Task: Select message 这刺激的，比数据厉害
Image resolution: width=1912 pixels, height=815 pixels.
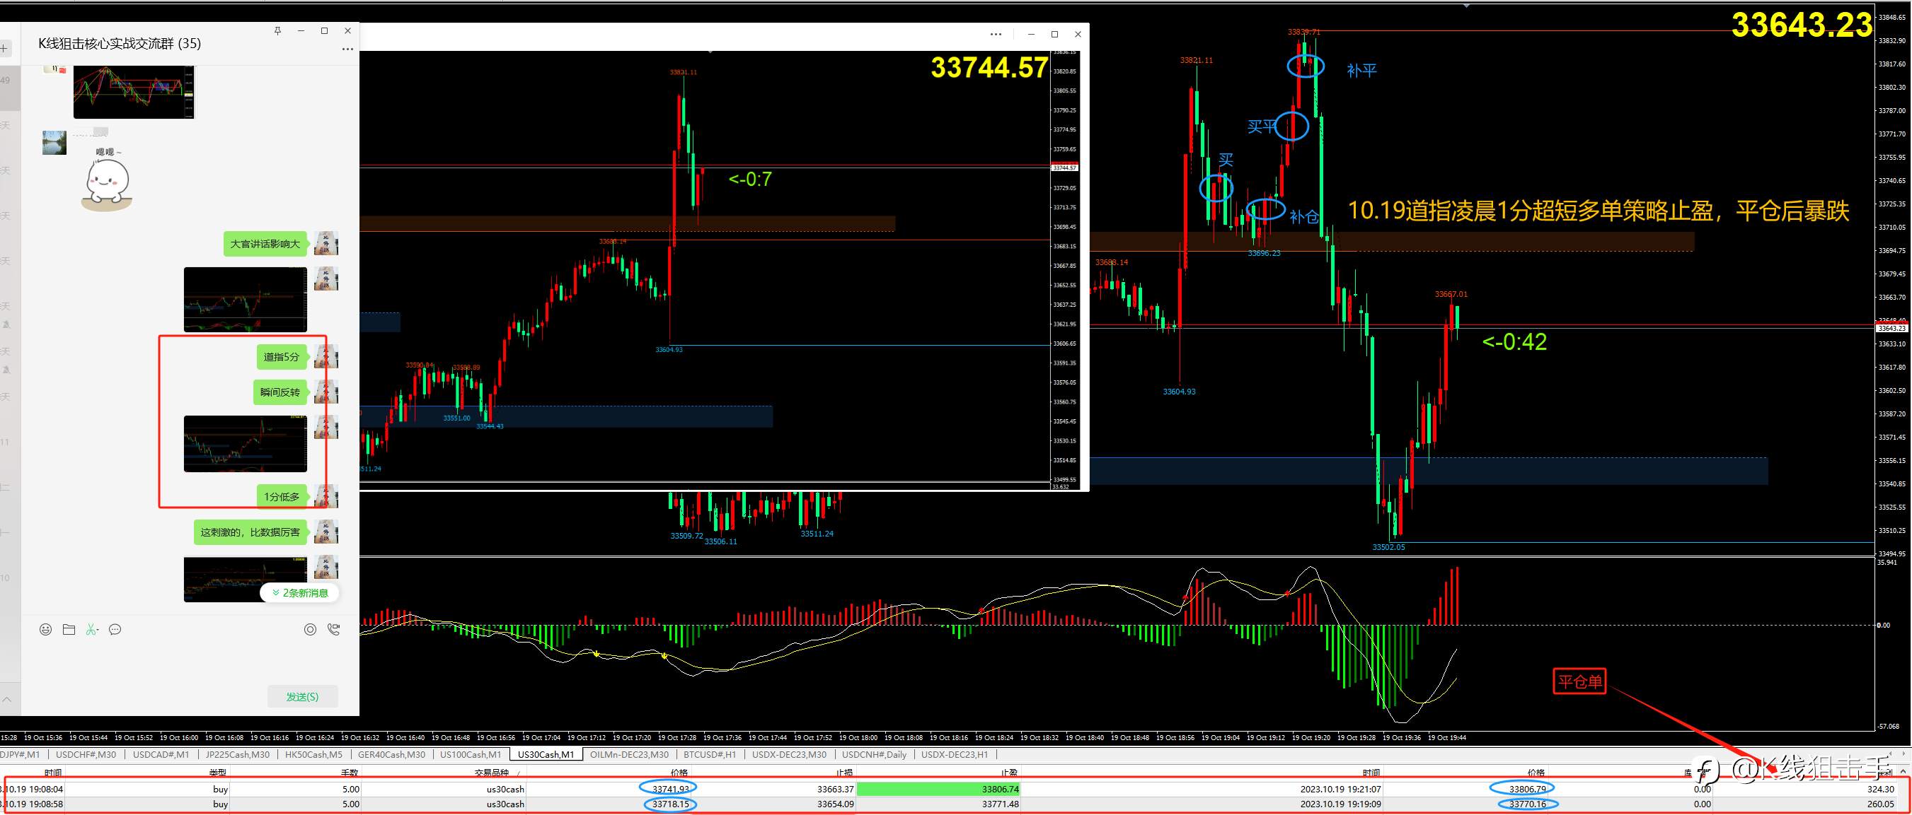Action: (x=250, y=532)
